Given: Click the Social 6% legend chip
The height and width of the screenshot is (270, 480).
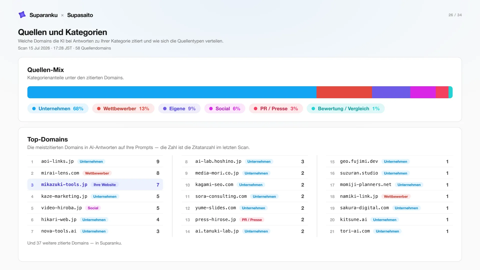Looking at the screenshot, I should pos(225,108).
